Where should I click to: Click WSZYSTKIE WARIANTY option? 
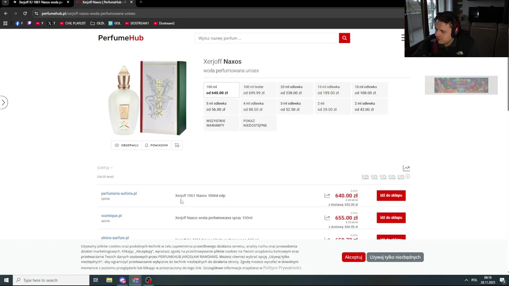221,123
